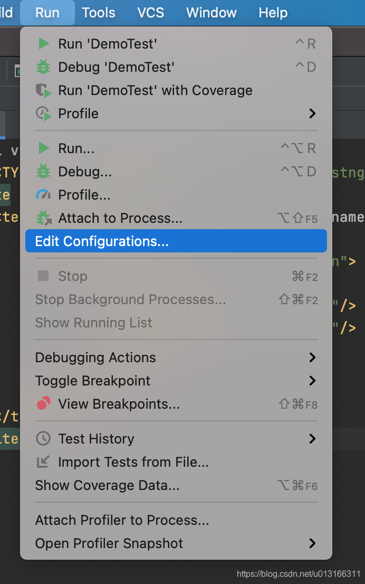This screenshot has height=584, width=365.
Task: Click the Test History clock icon
Action: [x=43, y=439]
